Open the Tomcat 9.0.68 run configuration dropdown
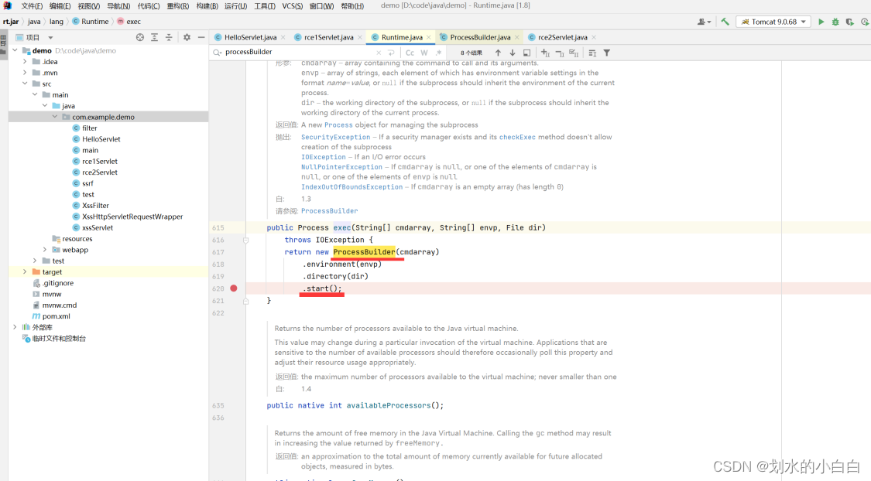The width and height of the screenshot is (871, 481). (x=773, y=22)
